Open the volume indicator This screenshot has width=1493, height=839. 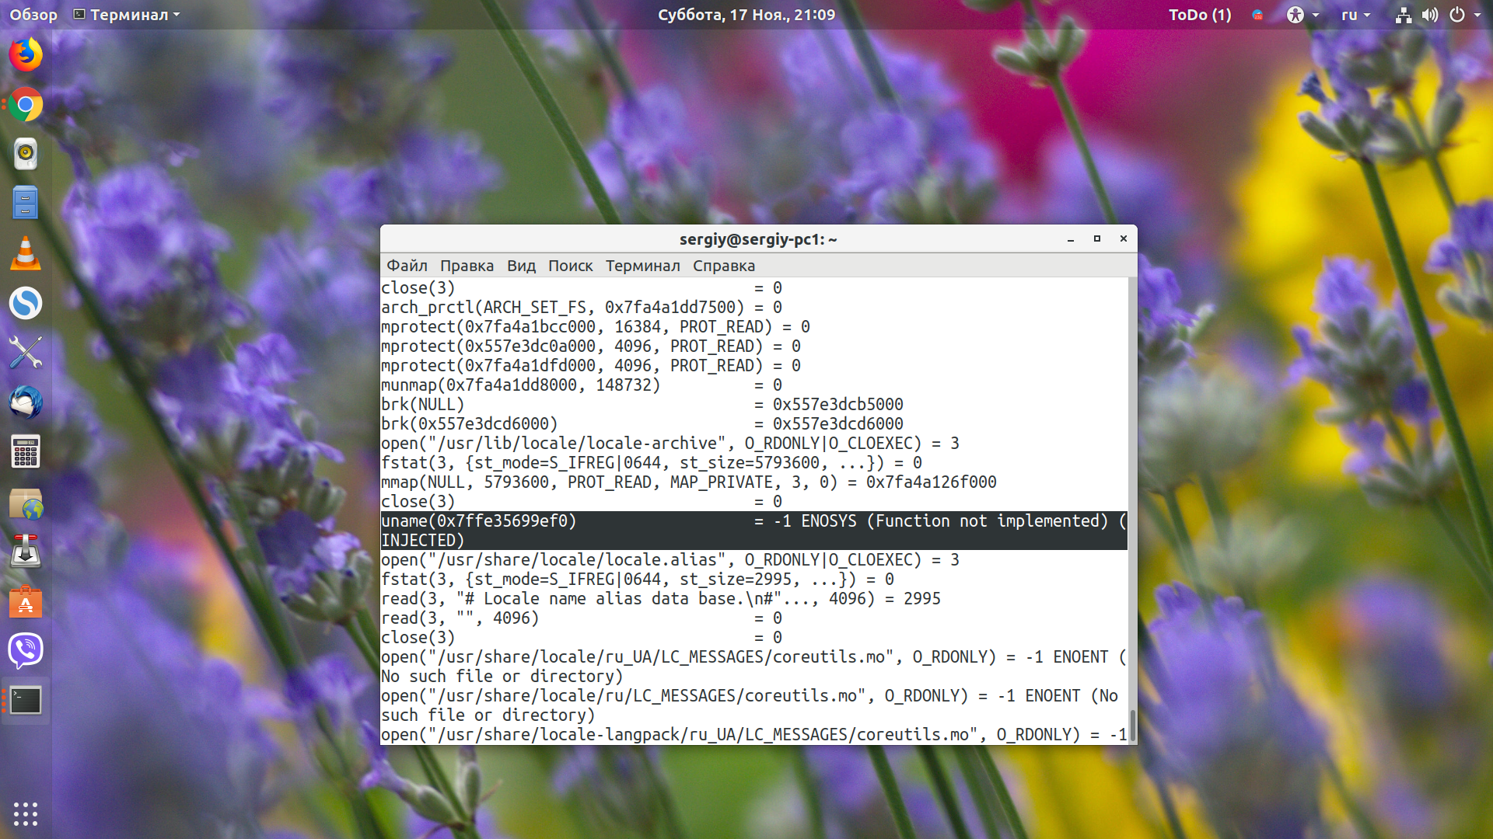tap(1430, 15)
